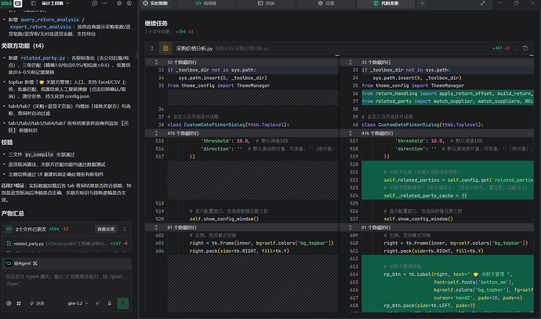The image size is (541, 319).
Task: Click the 校验 heading in chat
Action: click(x=7, y=143)
